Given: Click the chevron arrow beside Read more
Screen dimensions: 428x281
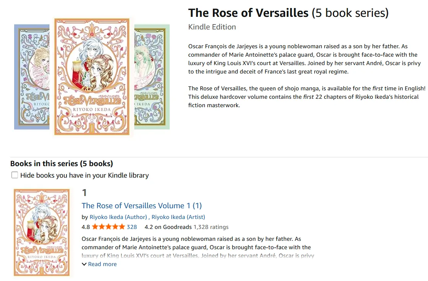Looking at the screenshot, I should pyautogui.click(x=84, y=264).
